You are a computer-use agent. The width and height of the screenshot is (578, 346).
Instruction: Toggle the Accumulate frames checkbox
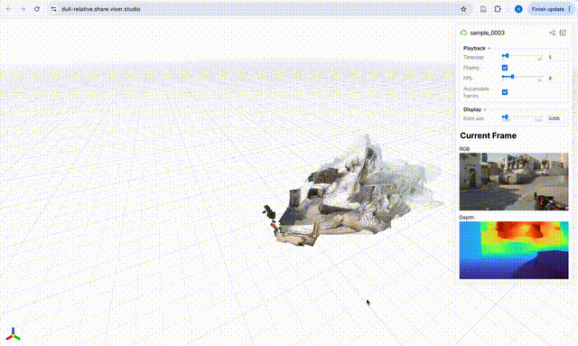505,92
